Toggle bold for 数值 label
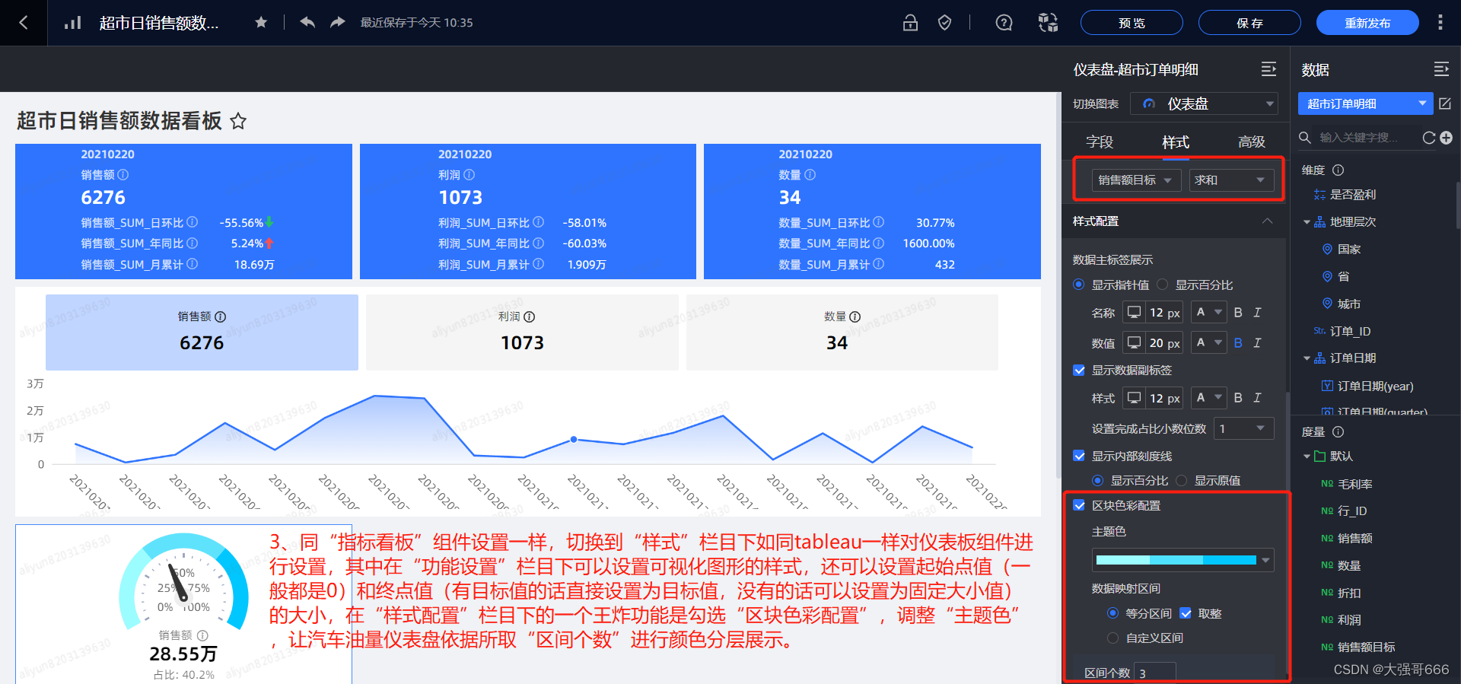Image resolution: width=1461 pixels, height=684 pixels. pos(1238,343)
